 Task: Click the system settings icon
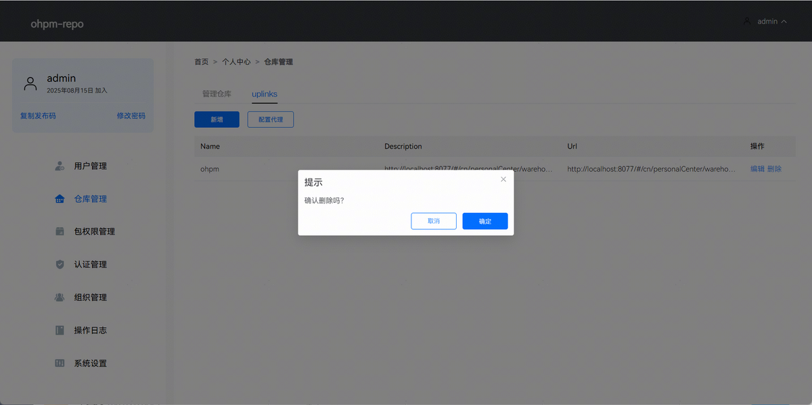click(60, 363)
